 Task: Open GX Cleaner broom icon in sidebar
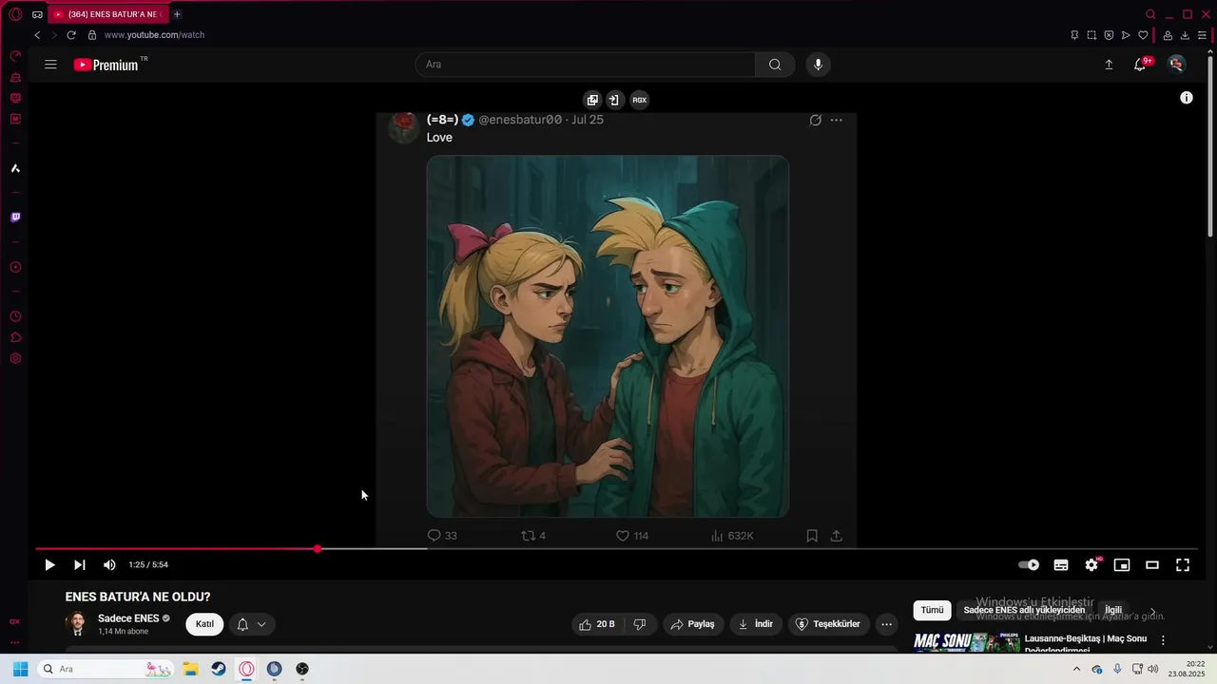pyautogui.click(x=15, y=77)
